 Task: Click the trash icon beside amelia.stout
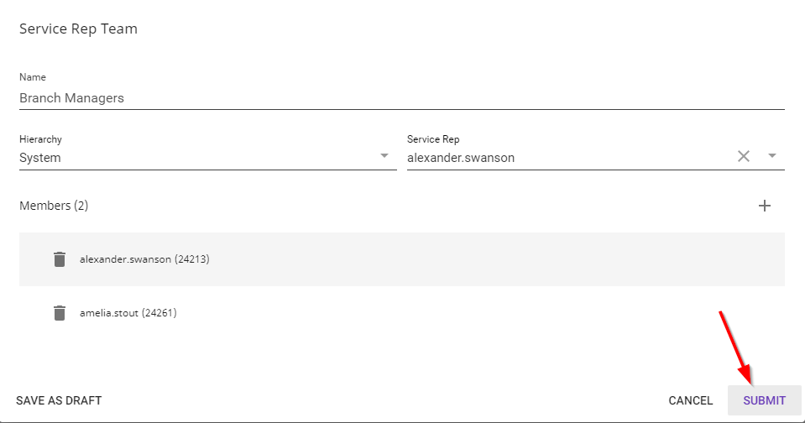click(x=59, y=313)
